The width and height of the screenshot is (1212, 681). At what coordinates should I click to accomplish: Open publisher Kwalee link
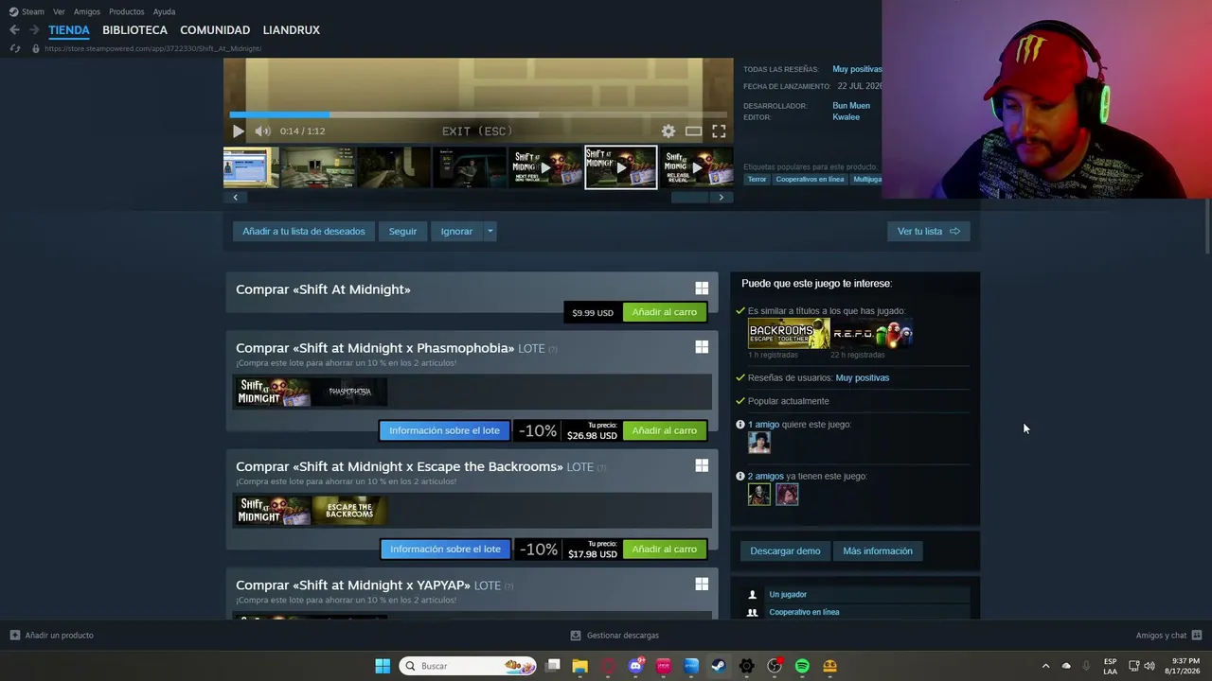847,117
